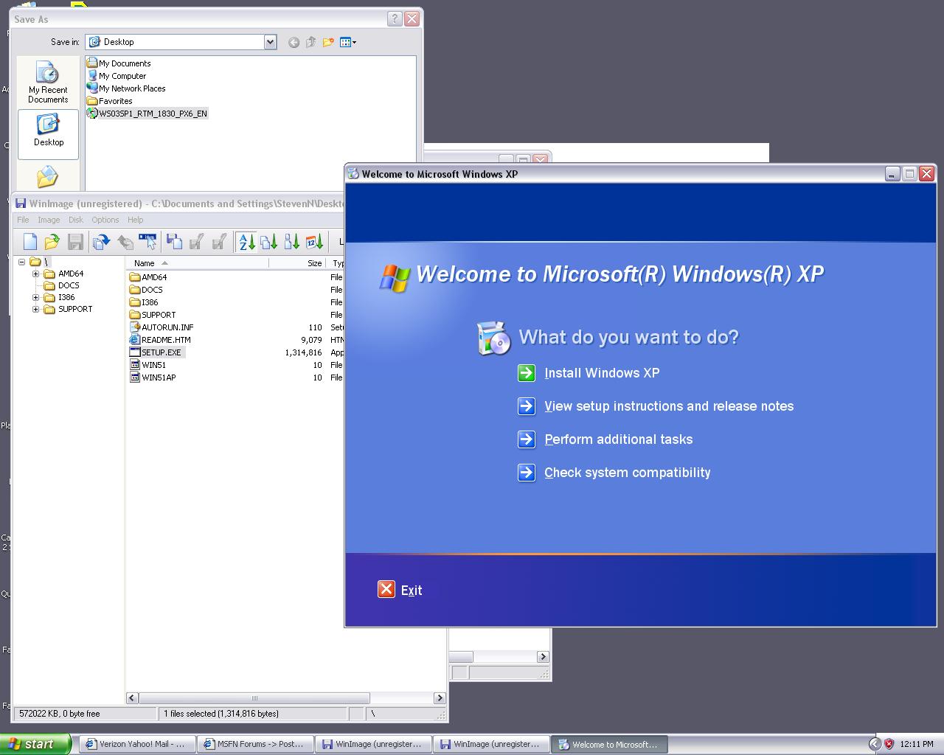Click Desktop in Save As places bar
This screenshot has width=944, height=755.
[x=48, y=134]
